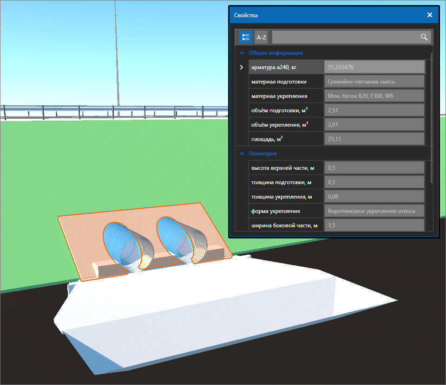Focus the properties search field
446x385 pixels.
click(351, 37)
